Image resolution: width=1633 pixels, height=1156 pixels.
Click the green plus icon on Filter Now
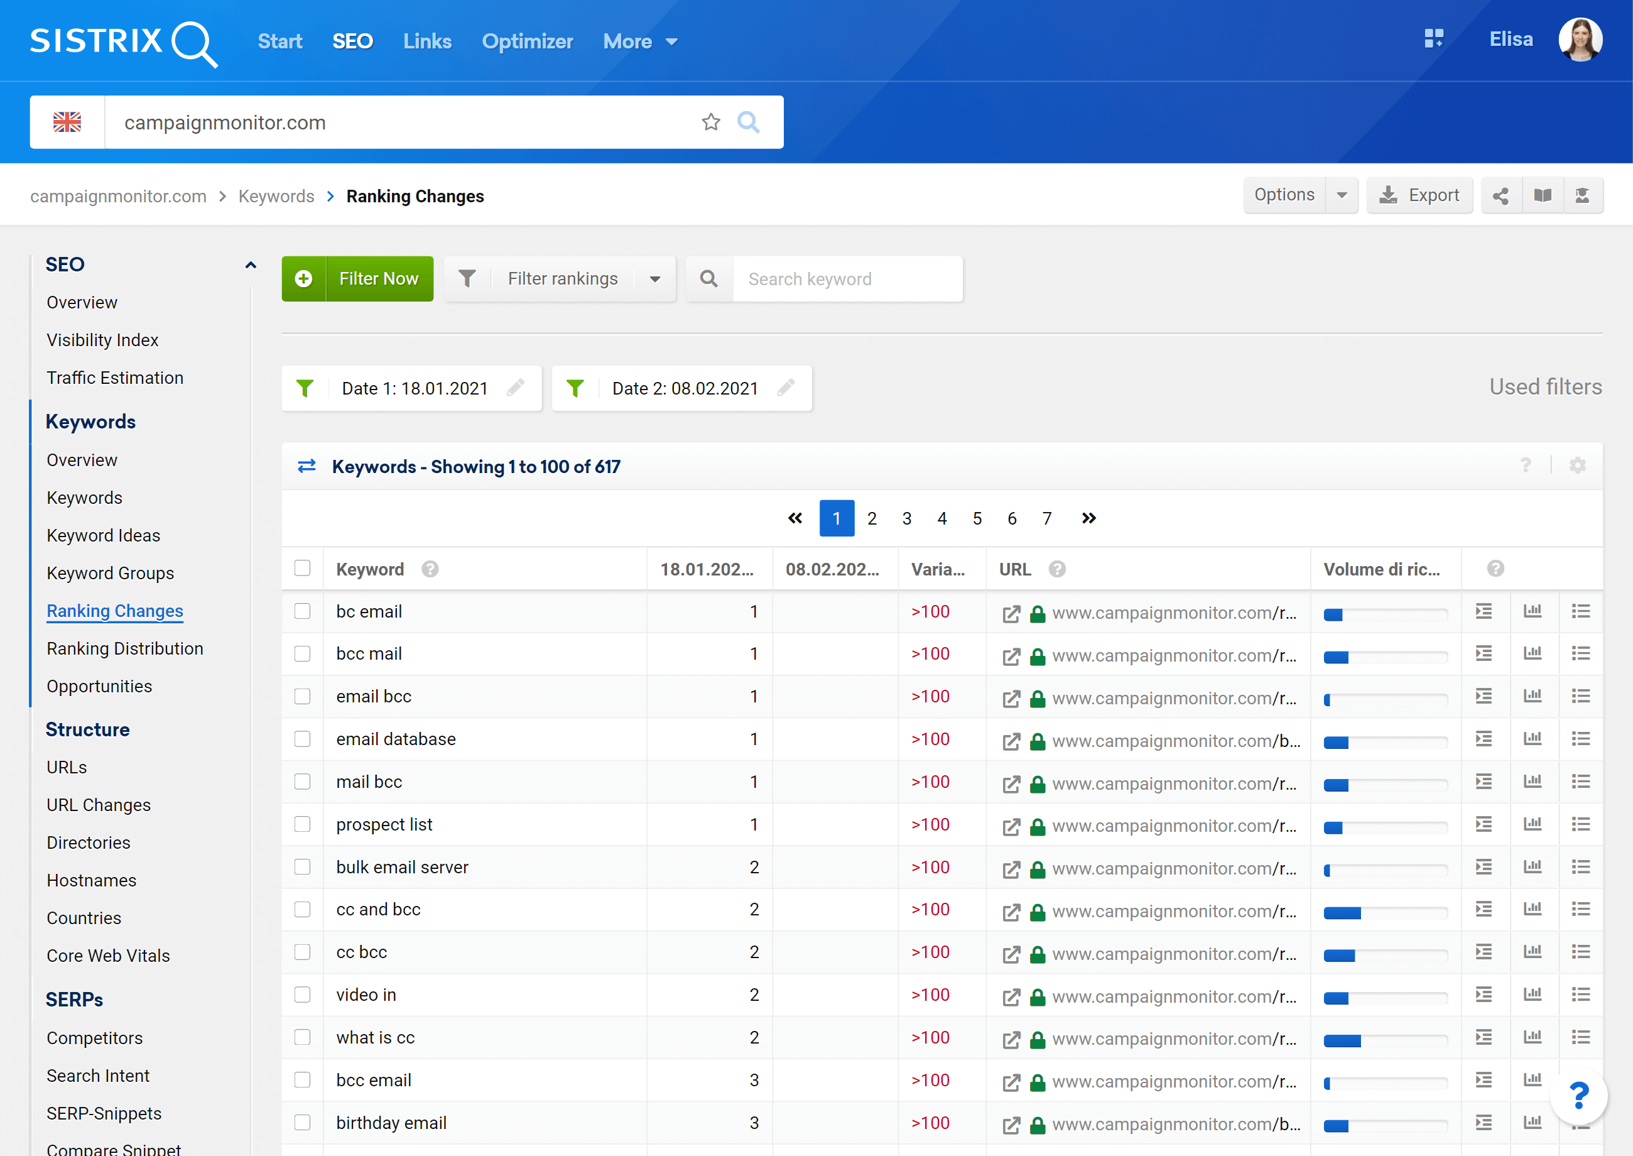pyautogui.click(x=304, y=279)
